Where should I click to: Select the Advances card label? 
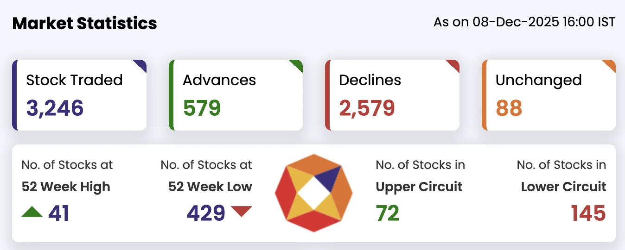pos(219,80)
